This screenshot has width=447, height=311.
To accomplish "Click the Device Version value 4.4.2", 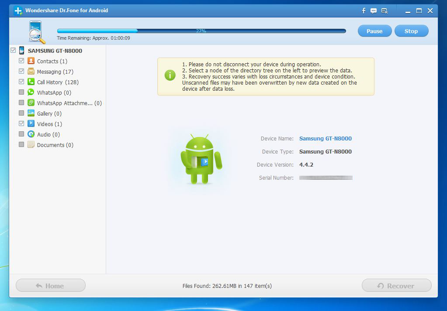I will [306, 165].
